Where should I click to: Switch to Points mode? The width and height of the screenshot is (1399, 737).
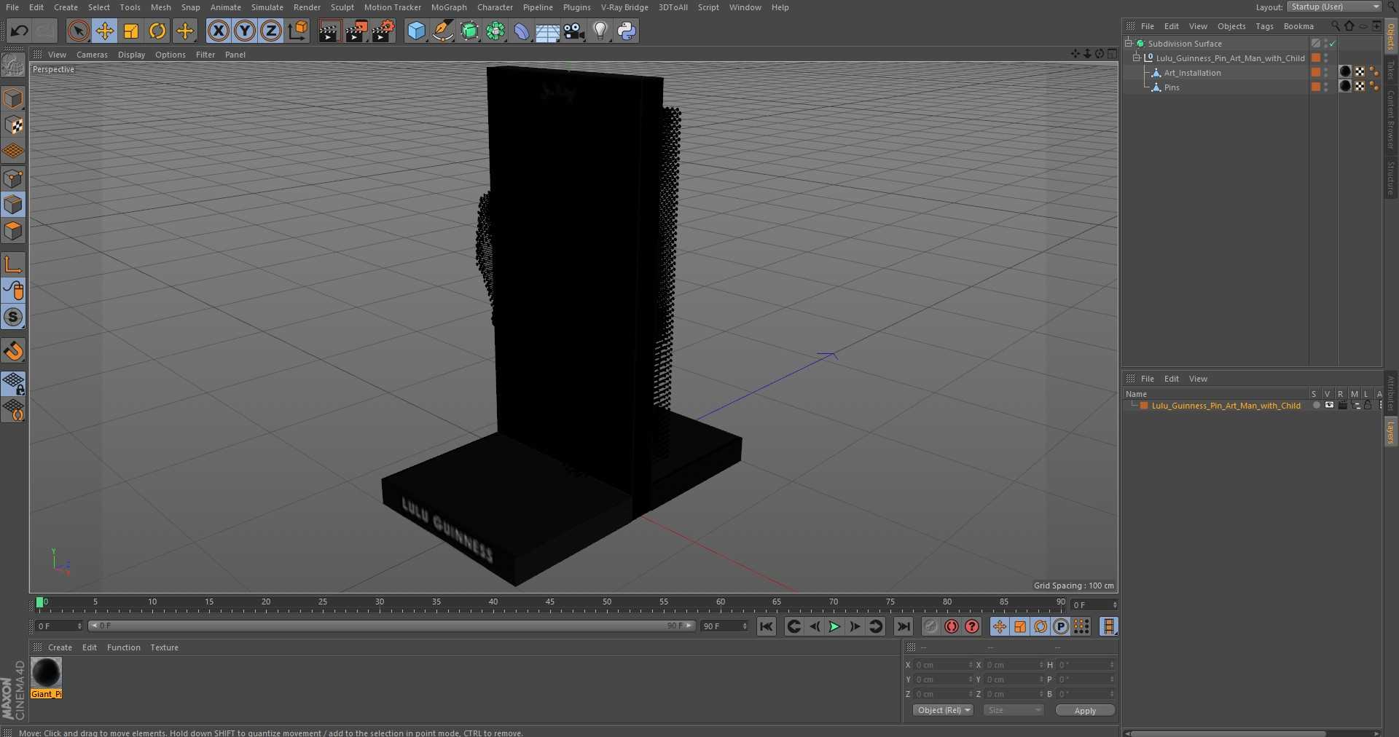point(13,178)
